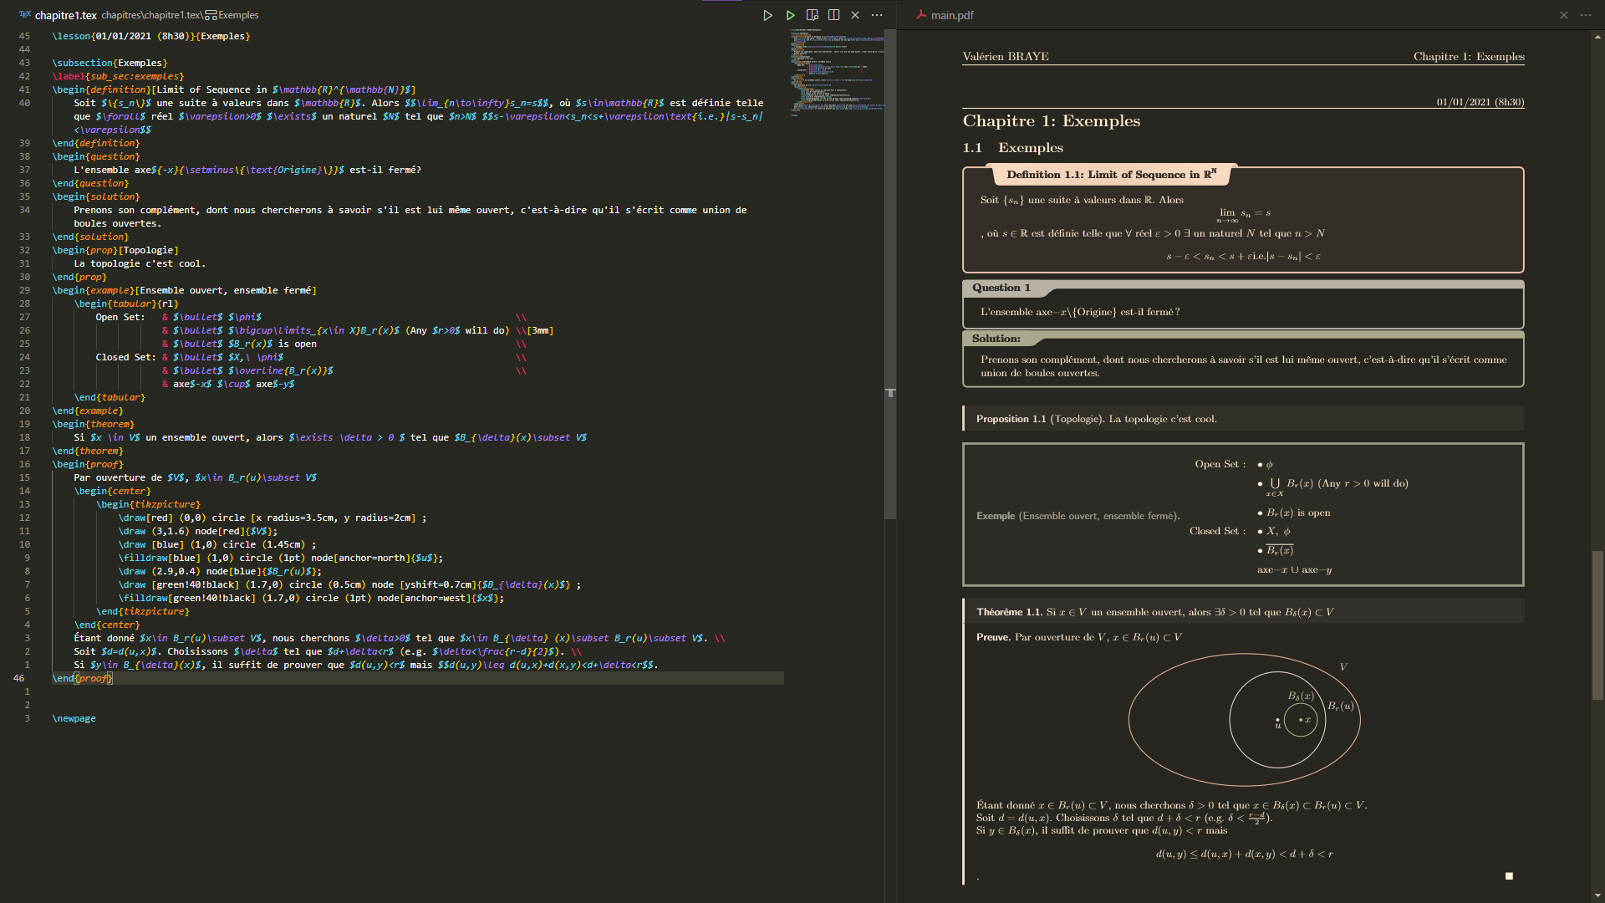
Task: Click 'Definition 1.1: Limit of Sequence' box title
Action: coord(1112,174)
